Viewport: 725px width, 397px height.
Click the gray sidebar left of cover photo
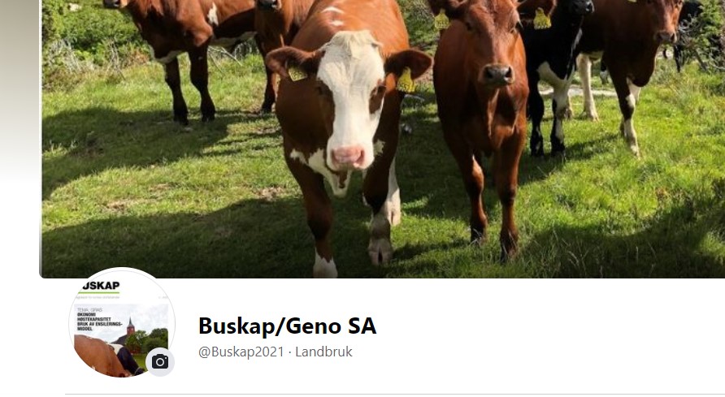click(x=20, y=93)
